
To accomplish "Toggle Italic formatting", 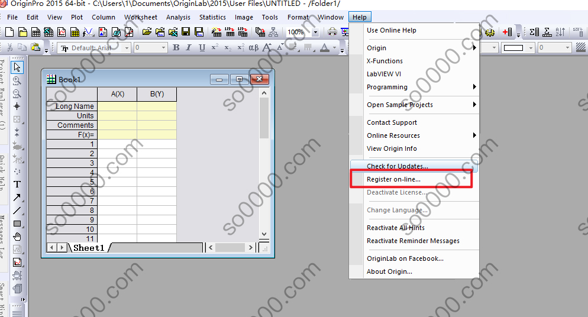I will (x=189, y=47).
